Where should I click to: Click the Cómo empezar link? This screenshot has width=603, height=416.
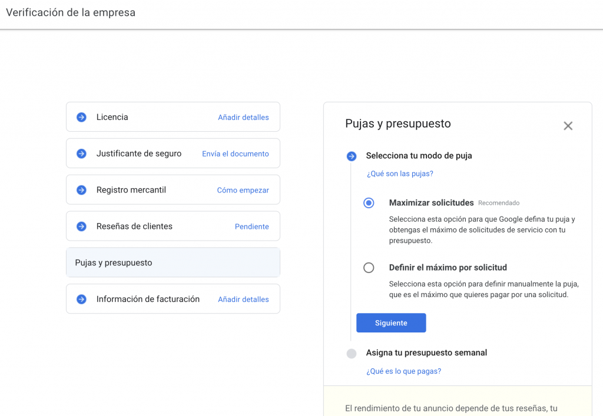point(243,190)
